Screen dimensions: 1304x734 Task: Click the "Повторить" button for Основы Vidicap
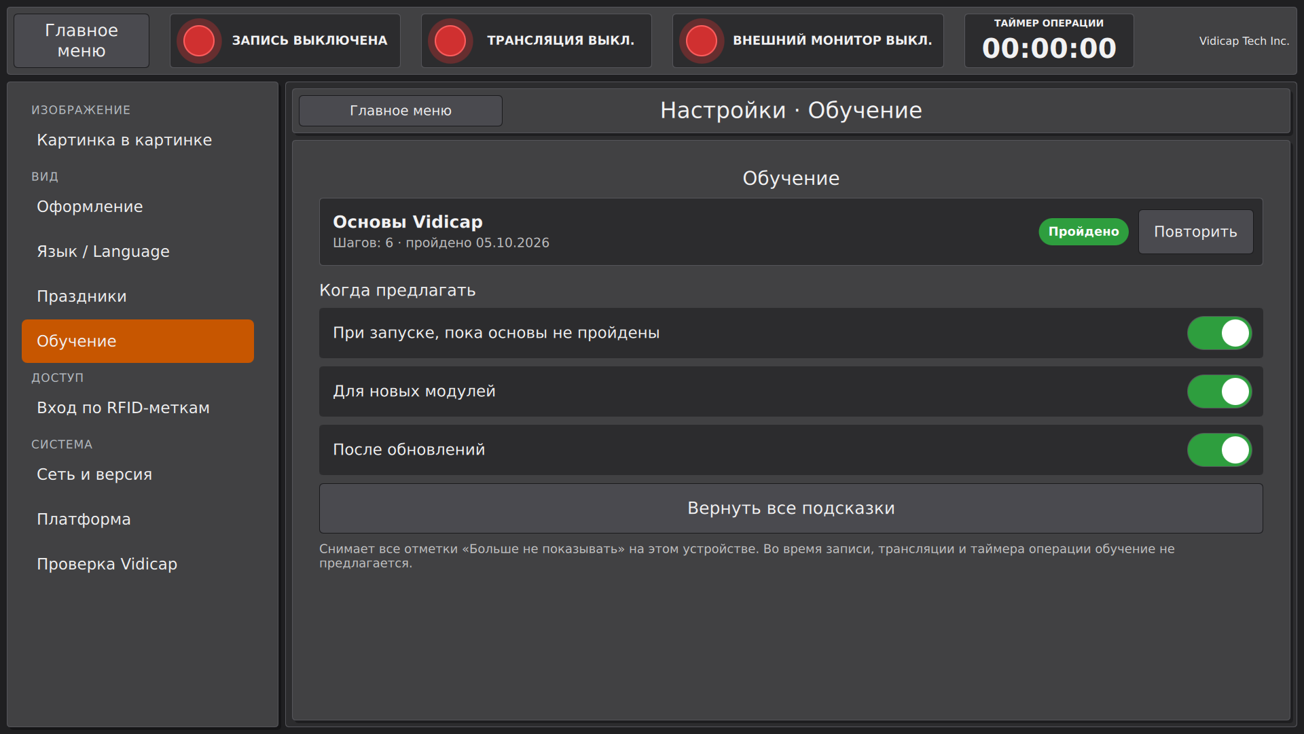1195,232
